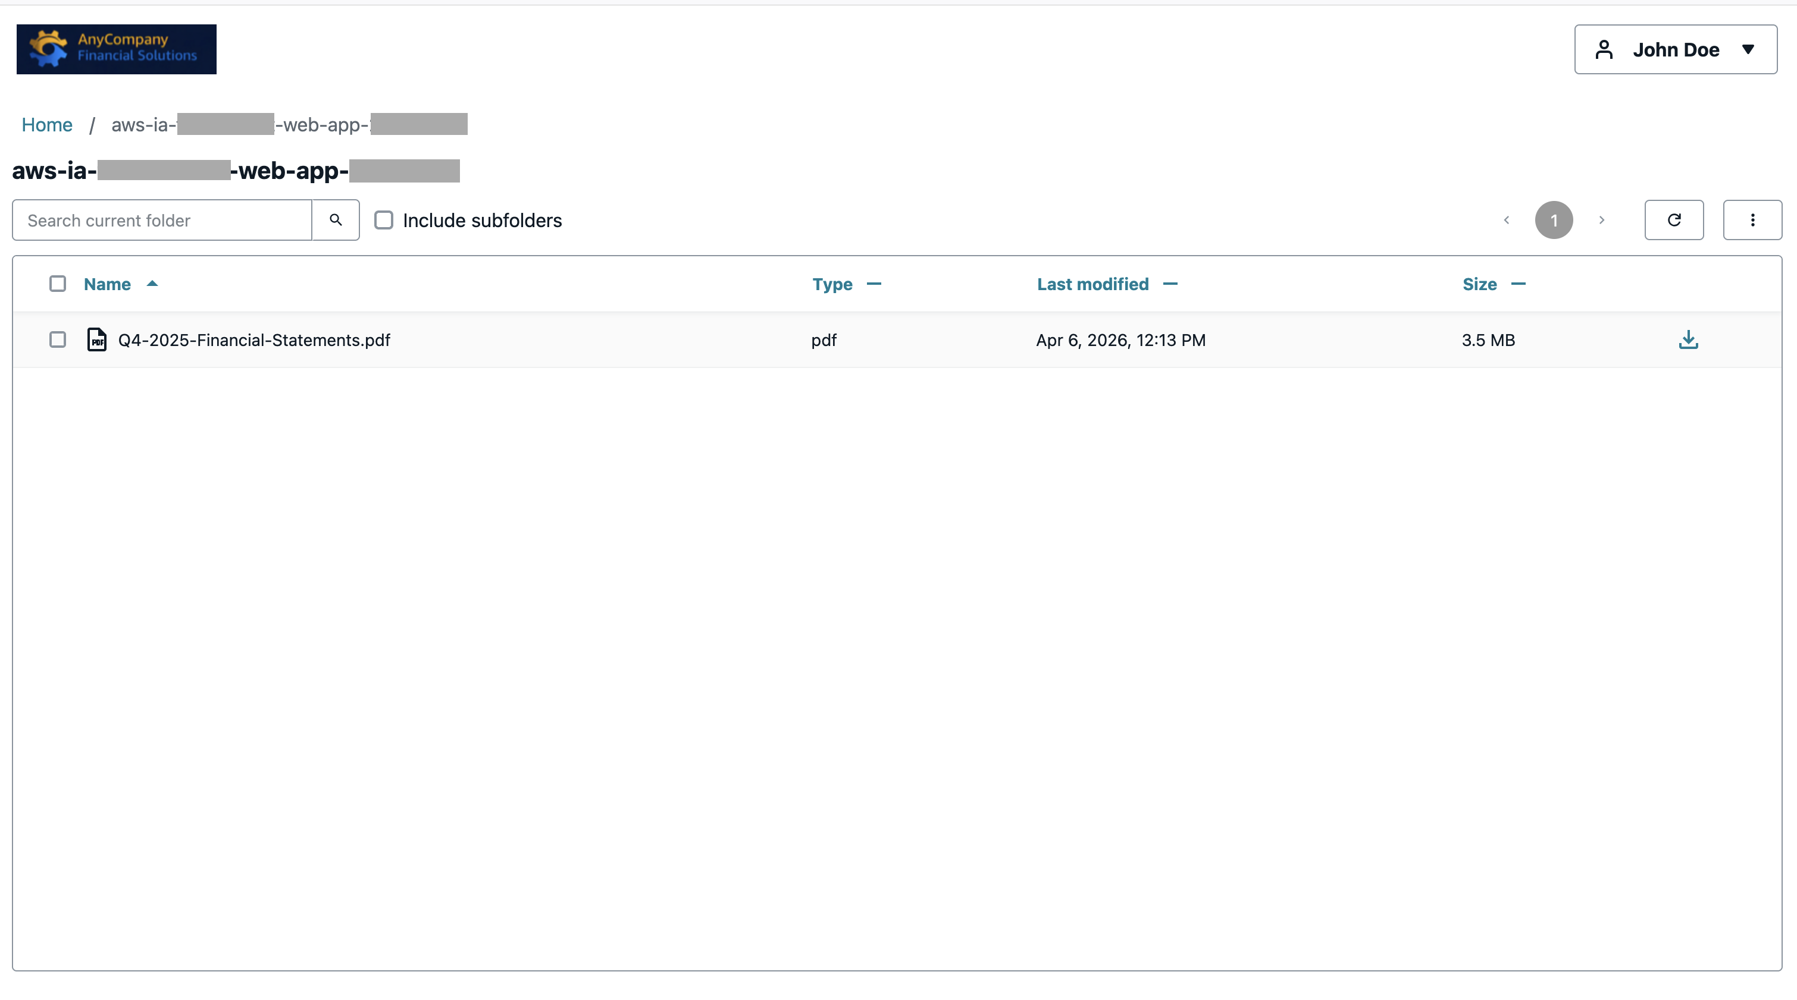The image size is (1797, 1000).
Task: Open the three-dot more actions menu
Action: (1752, 220)
